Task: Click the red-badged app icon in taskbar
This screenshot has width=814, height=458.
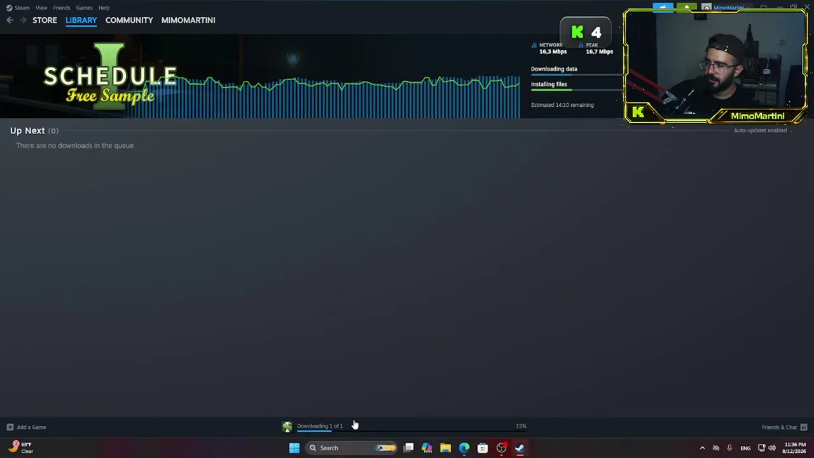Action: click(501, 448)
